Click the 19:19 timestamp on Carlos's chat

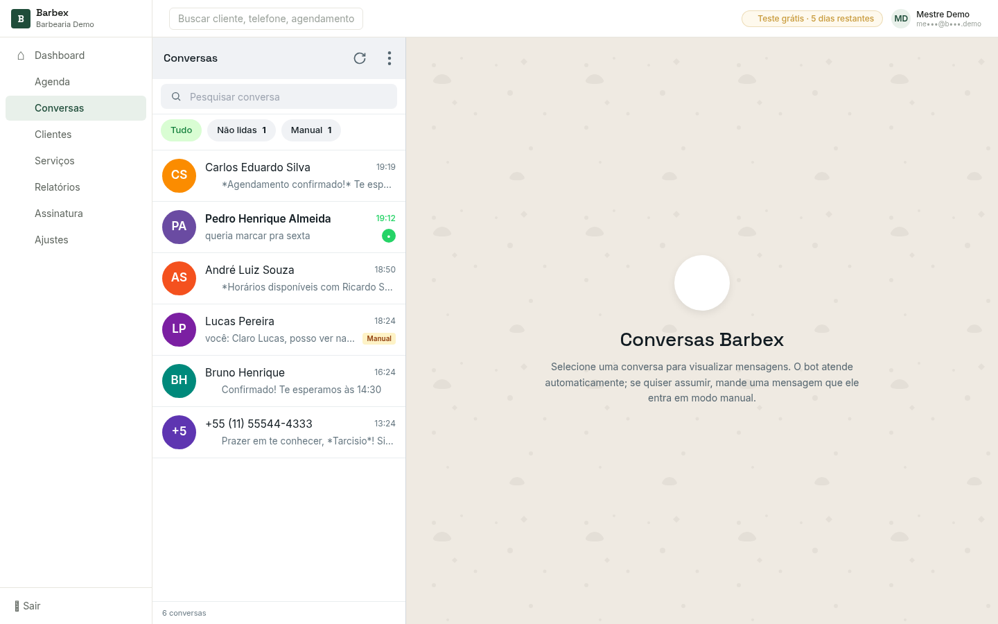(x=386, y=167)
